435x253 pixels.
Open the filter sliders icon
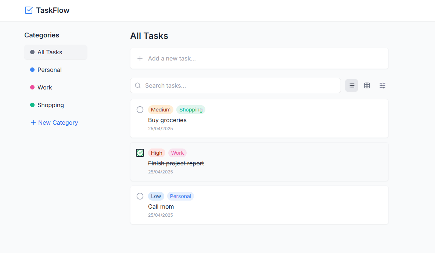pyautogui.click(x=382, y=85)
